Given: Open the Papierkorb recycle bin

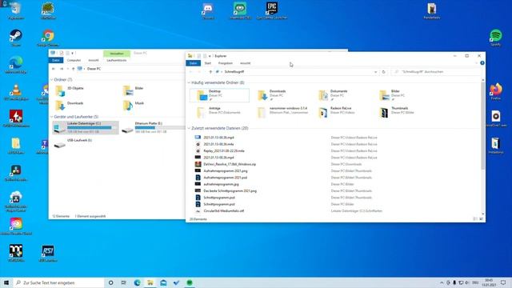Looking at the screenshot, I should (16, 10).
